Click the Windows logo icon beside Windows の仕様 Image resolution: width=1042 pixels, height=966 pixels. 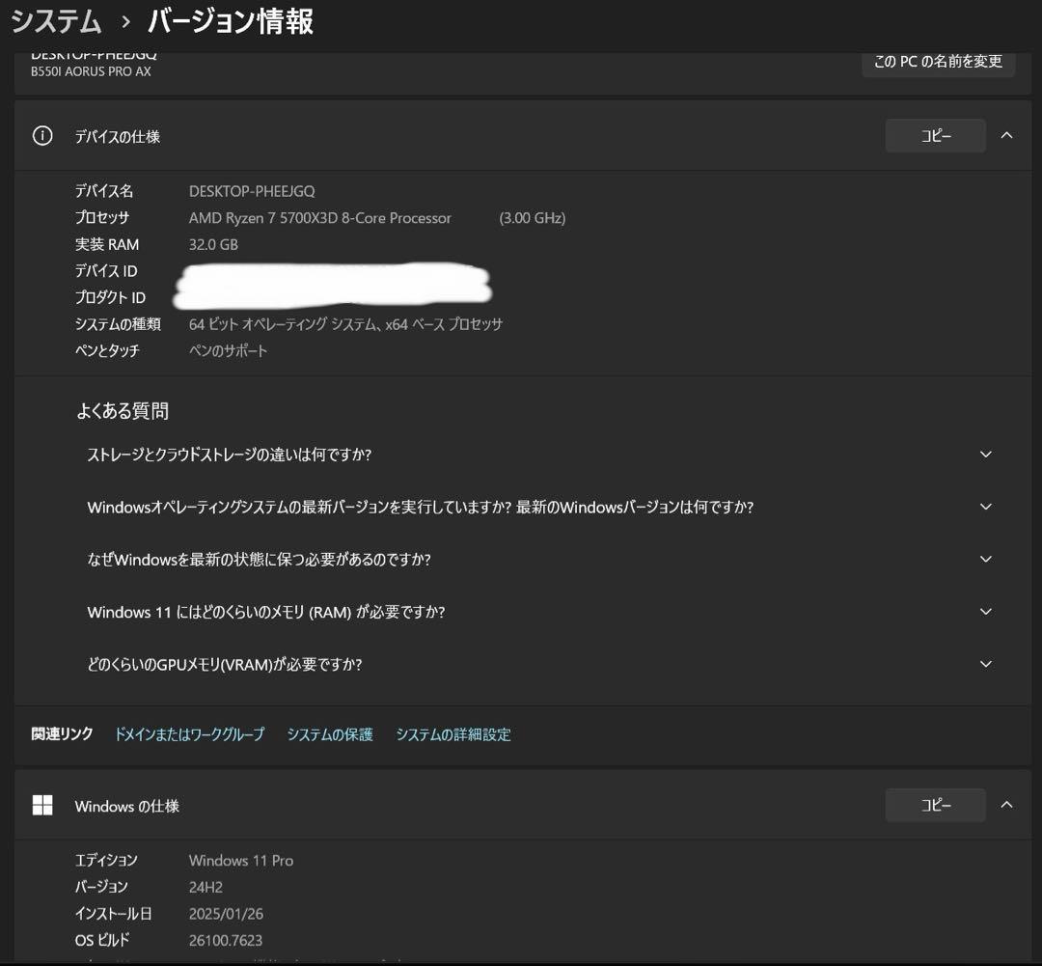pos(43,806)
